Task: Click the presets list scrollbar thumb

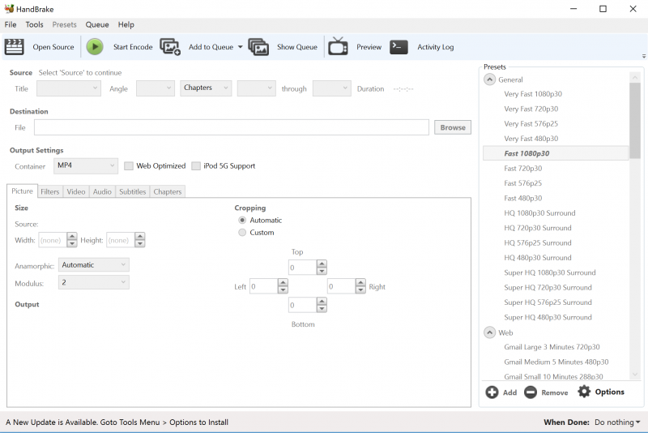Action: point(635,120)
